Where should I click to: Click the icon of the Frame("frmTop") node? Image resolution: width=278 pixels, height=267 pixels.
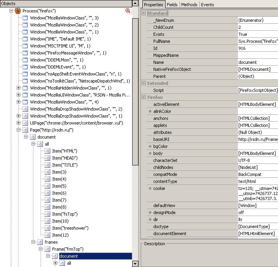(47, 249)
